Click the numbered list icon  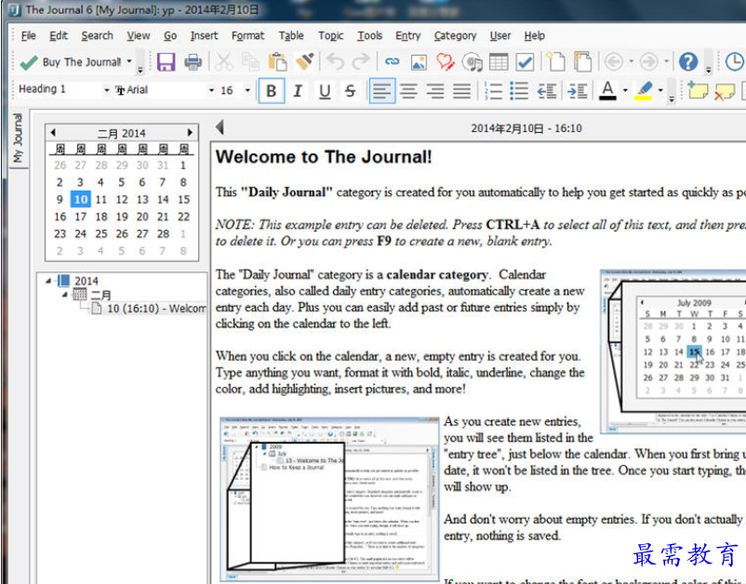492,90
